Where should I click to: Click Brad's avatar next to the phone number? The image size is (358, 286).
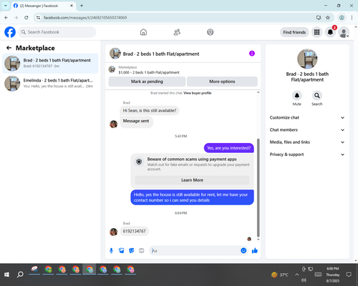[x=114, y=232]
